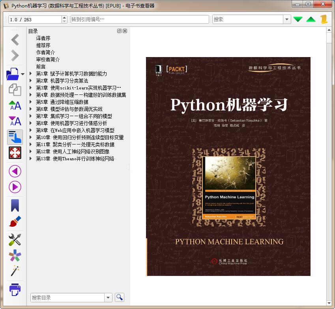Go to next page purple circle button

[15, 187]
